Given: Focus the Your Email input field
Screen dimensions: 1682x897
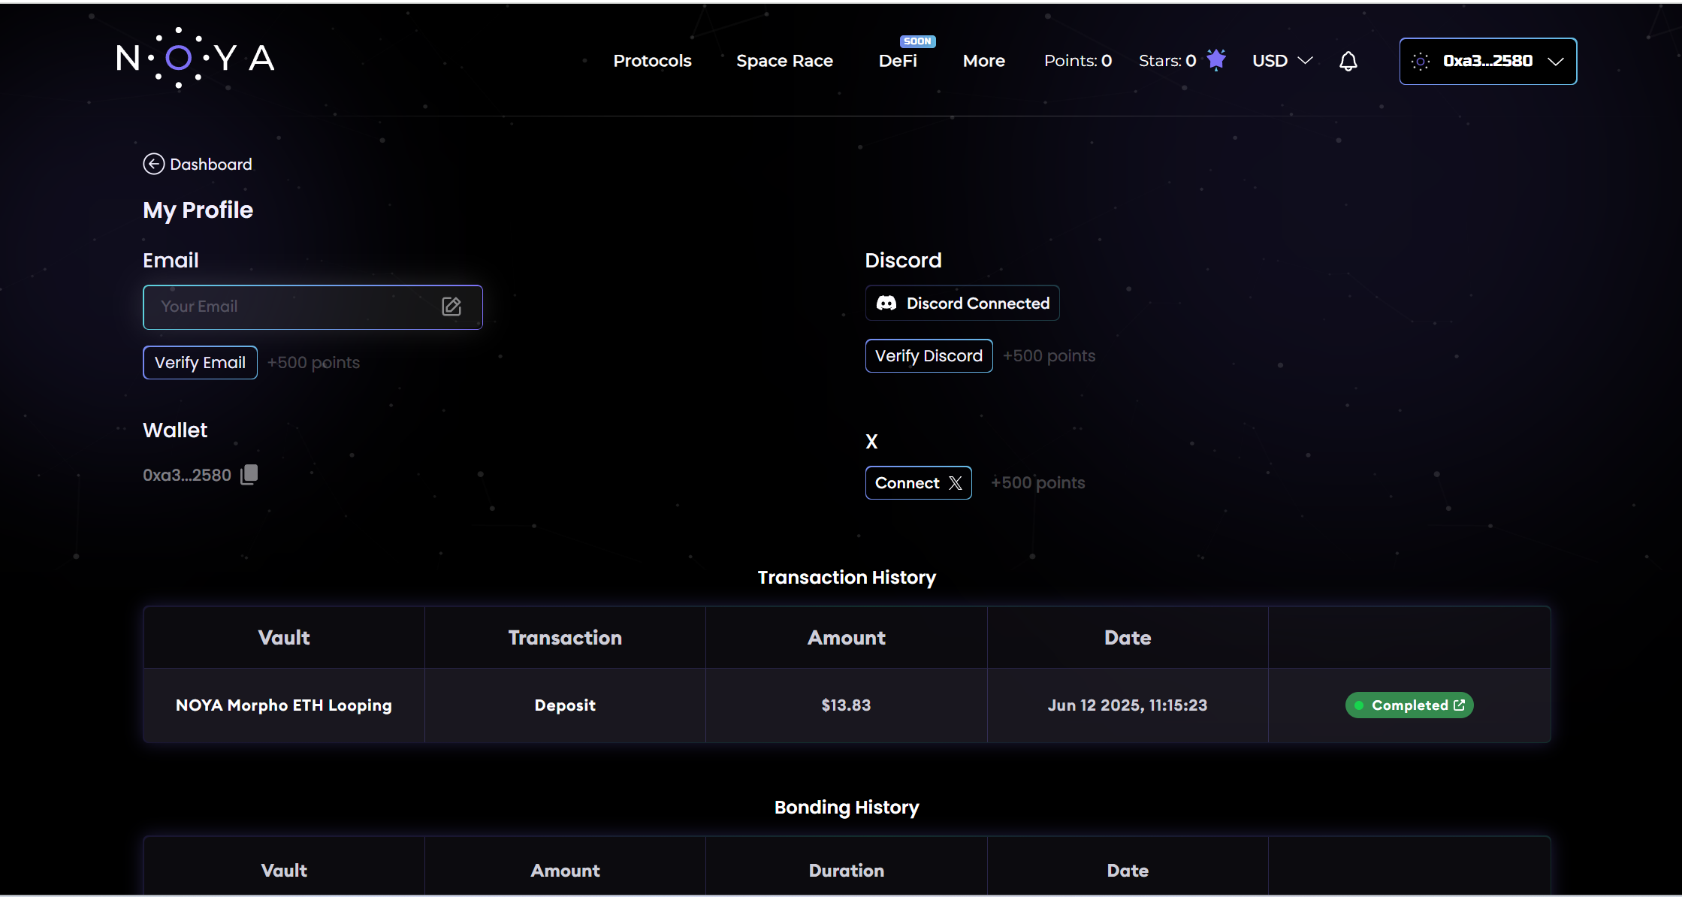Looking at the screenshot, I should coord(313,307).
